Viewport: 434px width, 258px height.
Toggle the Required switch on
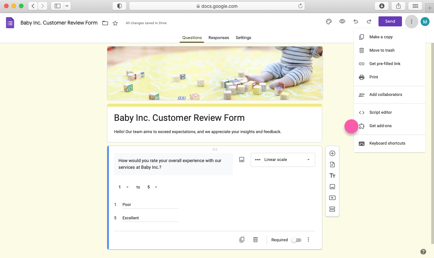pyautogui.click(x=296, y=240)
